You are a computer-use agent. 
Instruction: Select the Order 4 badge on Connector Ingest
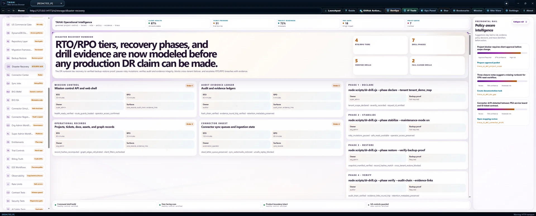(x=336, y=124)
